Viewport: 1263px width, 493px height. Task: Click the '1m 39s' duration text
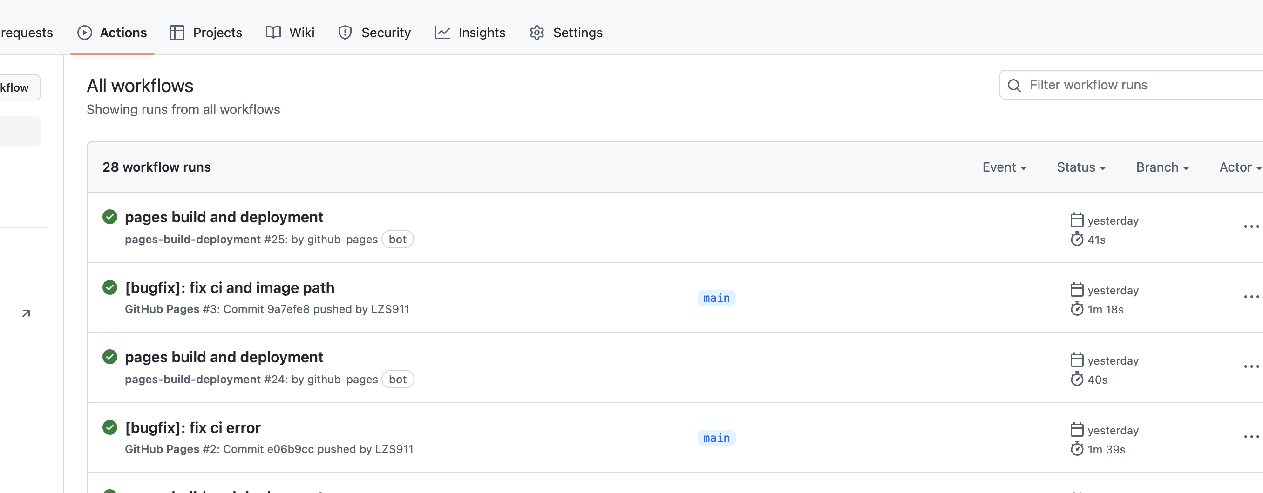point(1106,449)
